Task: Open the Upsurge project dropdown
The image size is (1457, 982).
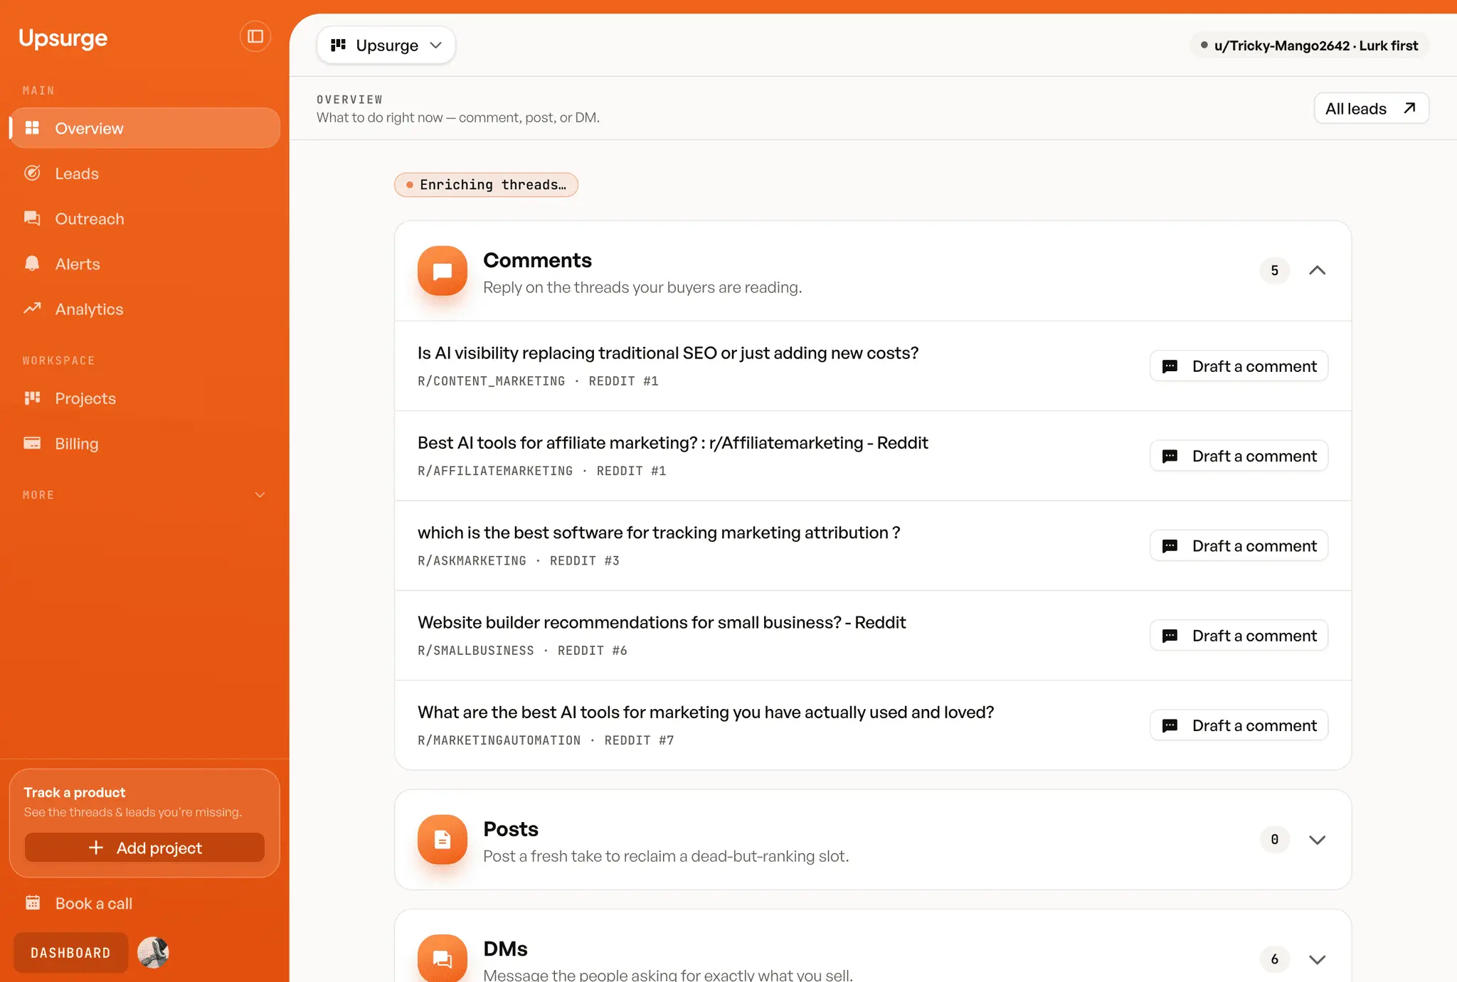Action: pyautogui.click(x=386, y=46)
